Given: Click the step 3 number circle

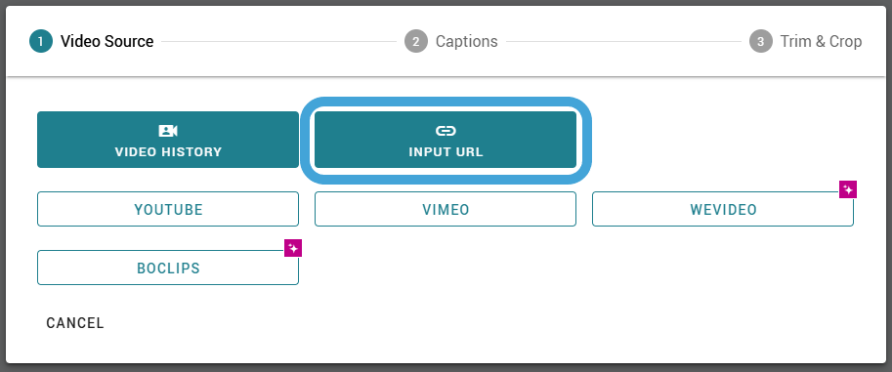Looking at the screenshot, I should (x=760, y=42).
